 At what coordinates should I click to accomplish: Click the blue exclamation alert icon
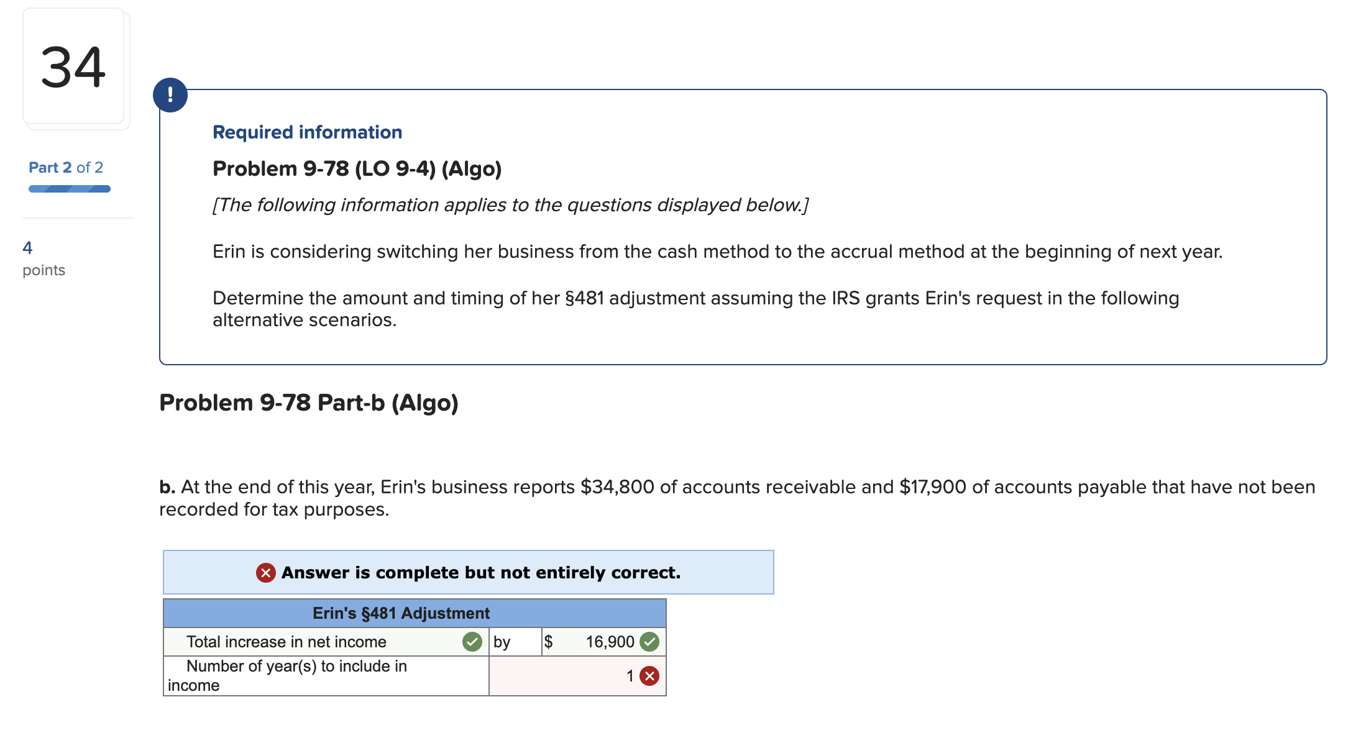point(171,95)
